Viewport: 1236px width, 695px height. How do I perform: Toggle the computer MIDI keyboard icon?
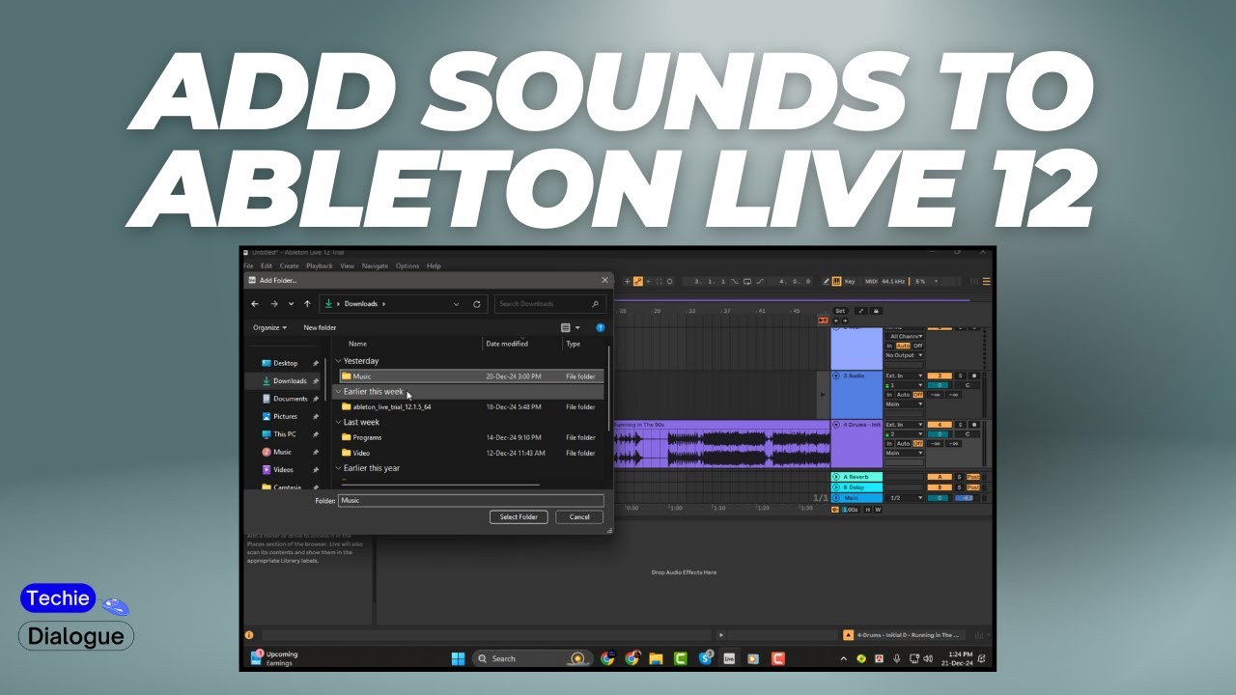(x=836, y=281)
